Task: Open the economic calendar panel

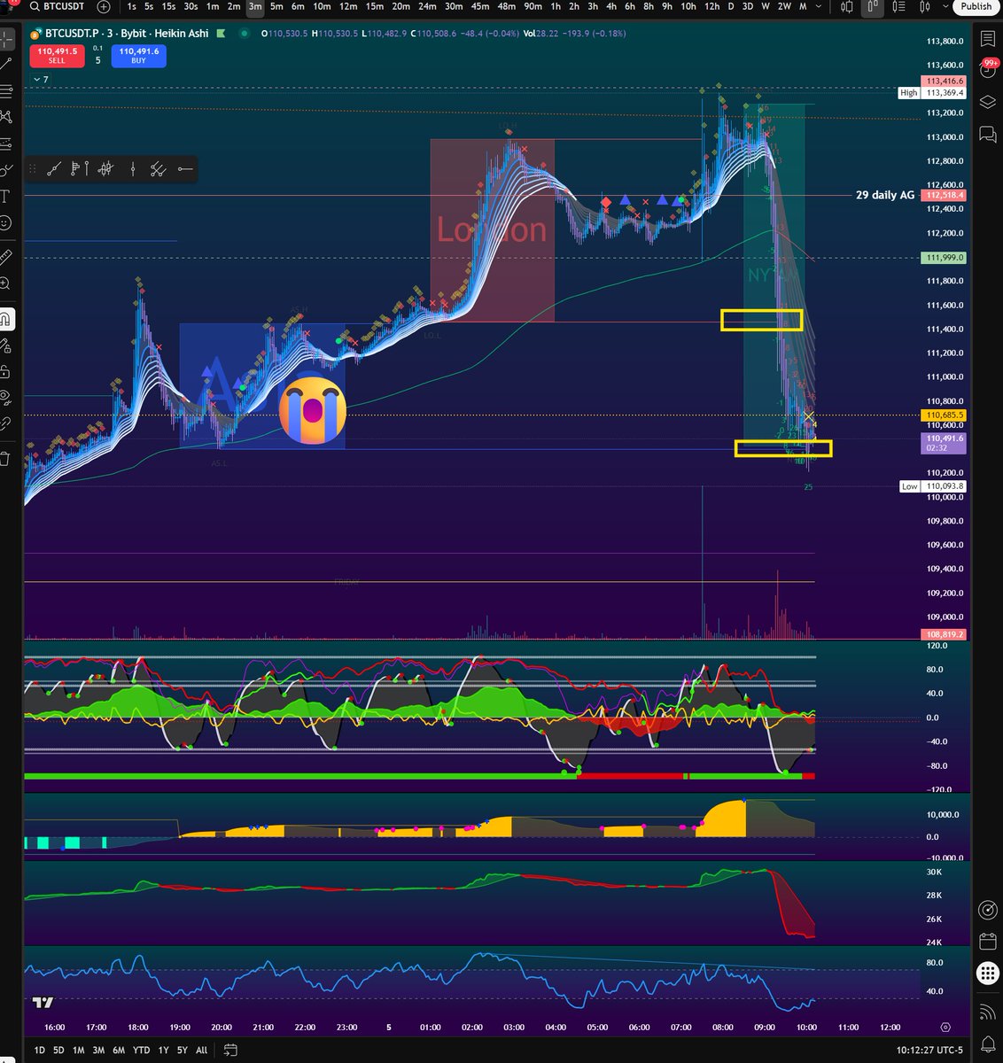Action: click(988, 941)
